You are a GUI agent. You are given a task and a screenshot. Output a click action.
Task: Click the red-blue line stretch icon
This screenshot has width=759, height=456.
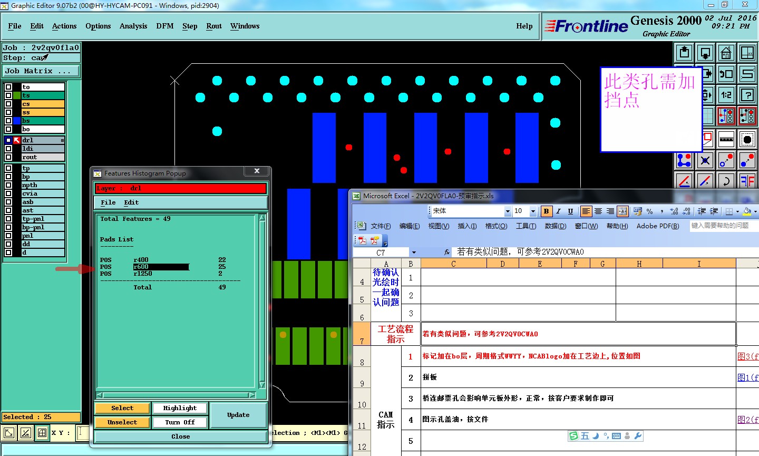[x=705, y=181]
